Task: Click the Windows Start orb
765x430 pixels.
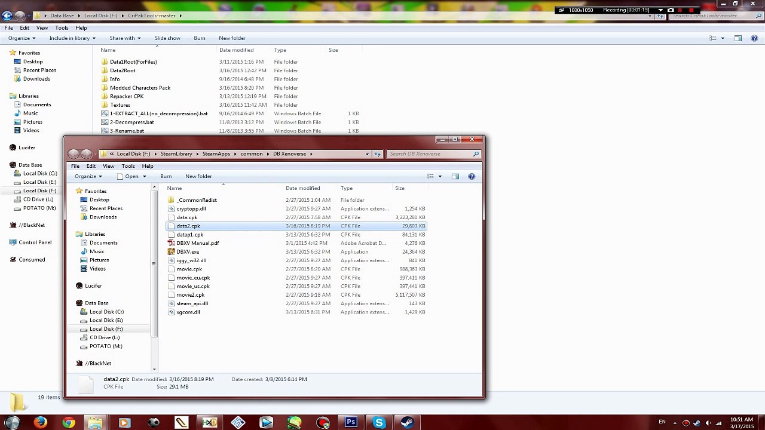Action: [12, 423]
